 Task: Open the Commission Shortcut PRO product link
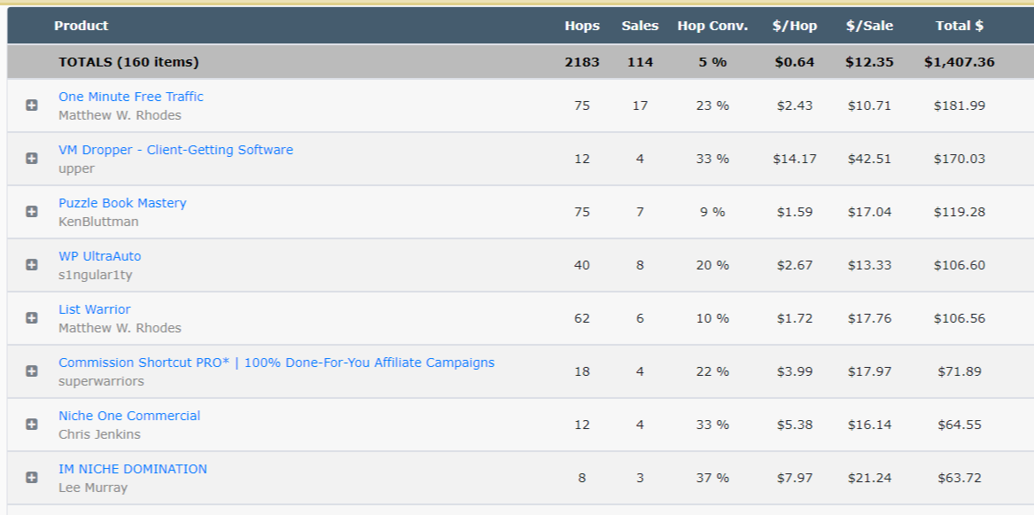point(276,363)
